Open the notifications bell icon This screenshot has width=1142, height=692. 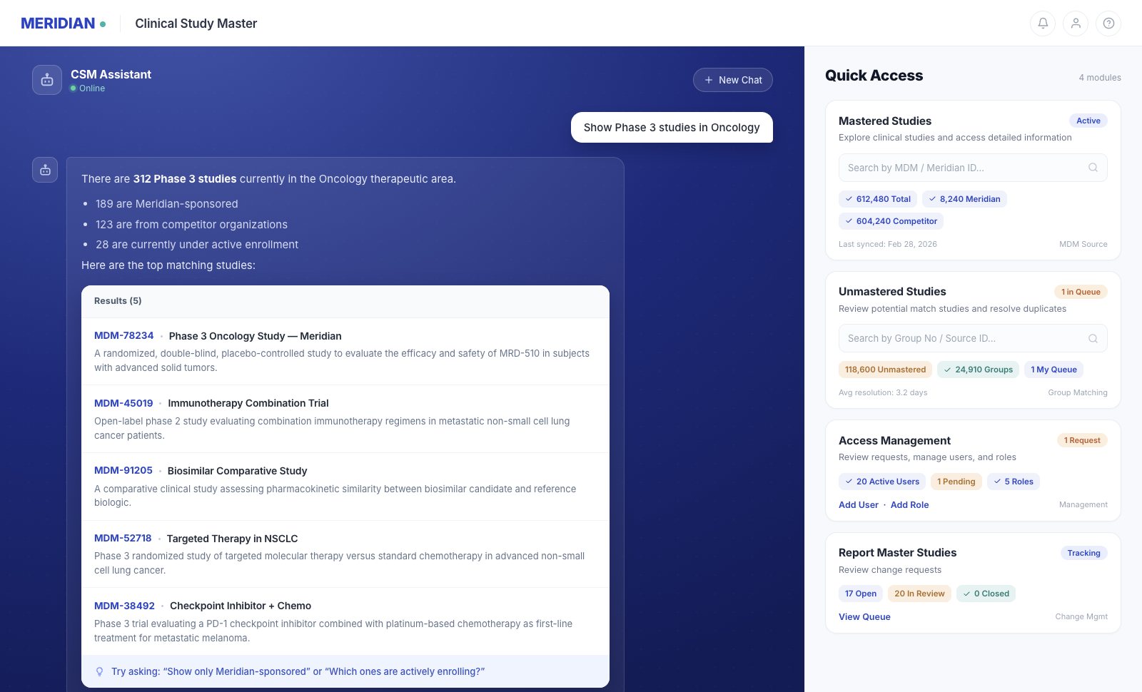1043,24
